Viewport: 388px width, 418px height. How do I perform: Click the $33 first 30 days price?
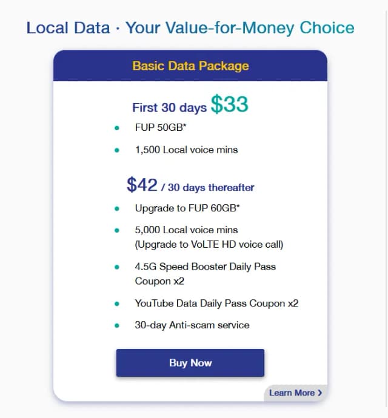click(230, 104)
